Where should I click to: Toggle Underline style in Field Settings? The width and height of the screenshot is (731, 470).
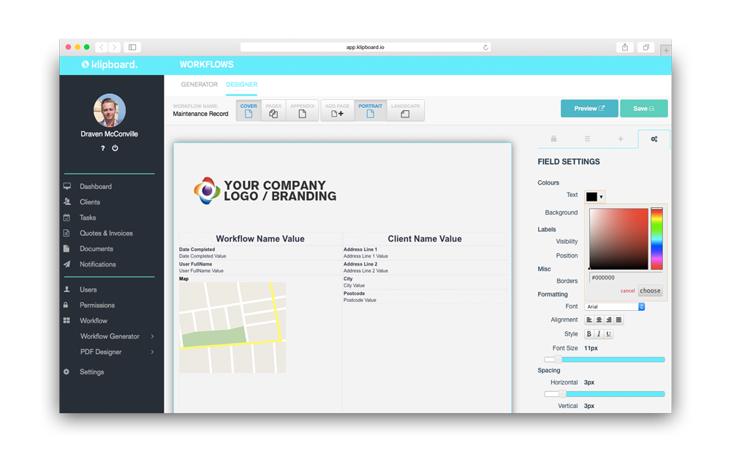[x=610, y=334]
